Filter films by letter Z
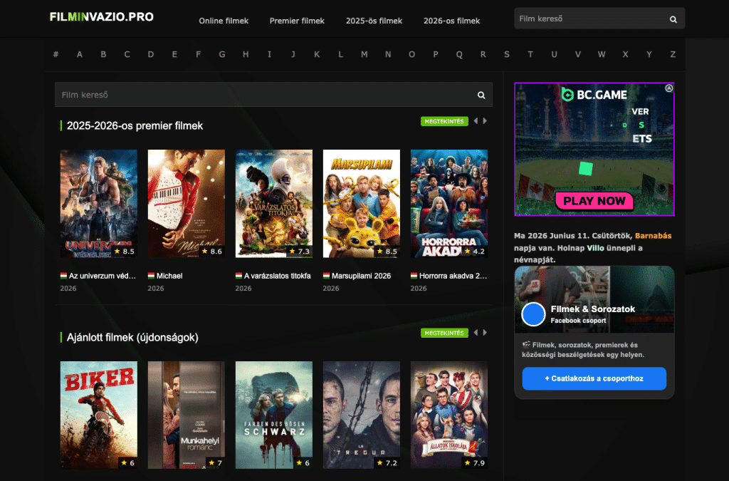This screenshot has height=481, width=729. (673, 54)
